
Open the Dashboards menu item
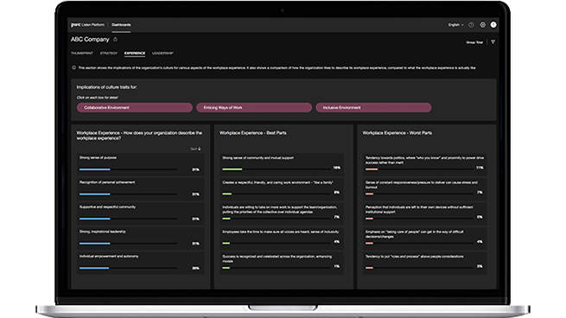(121, 25)
